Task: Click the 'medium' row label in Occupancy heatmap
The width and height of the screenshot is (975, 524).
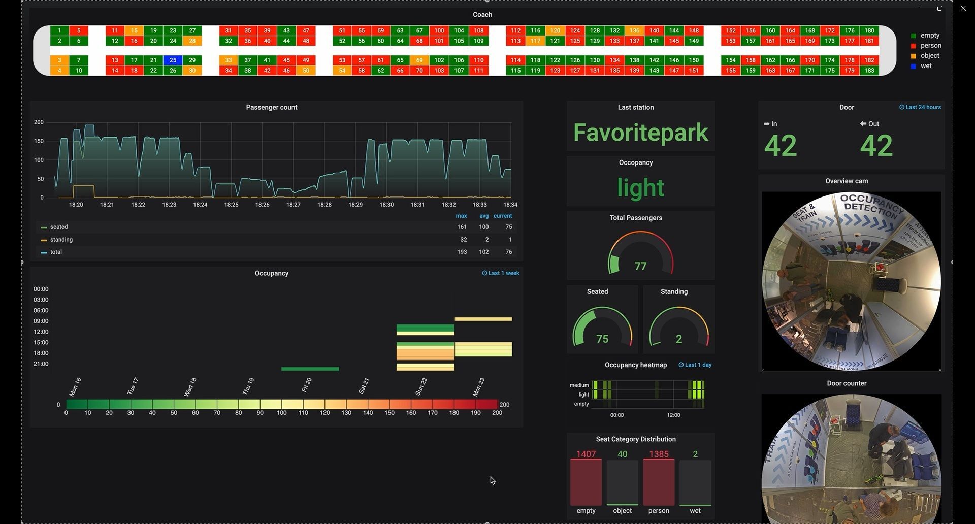Action: [x=579, y=385]
